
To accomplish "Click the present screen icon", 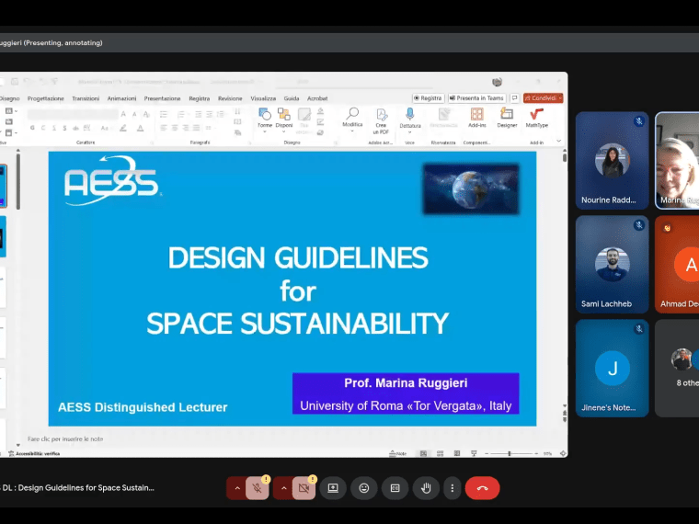I will pos(333,488).
